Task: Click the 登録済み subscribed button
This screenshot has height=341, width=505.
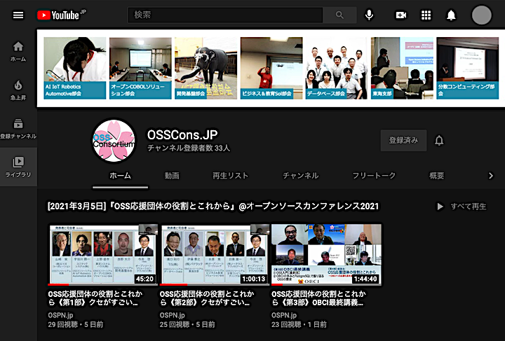Action: 403,141
